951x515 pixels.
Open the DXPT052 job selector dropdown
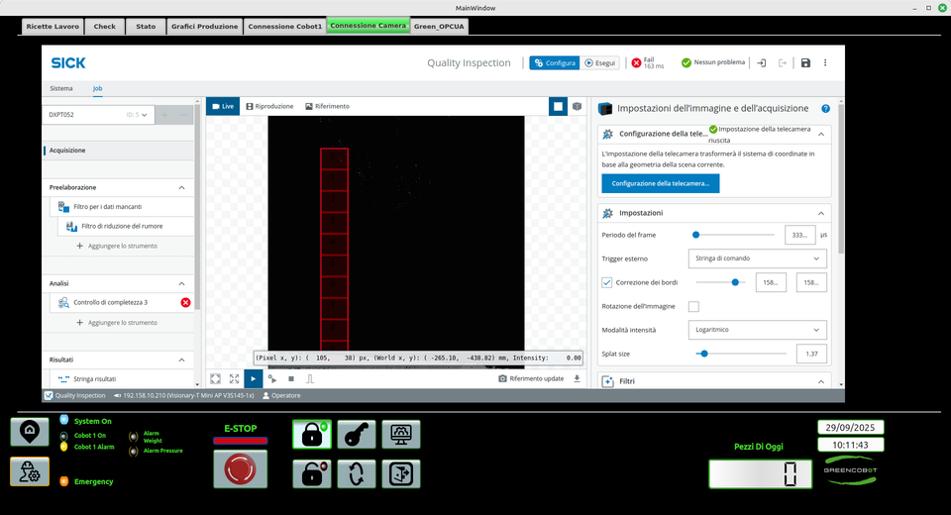pos(98,115)
